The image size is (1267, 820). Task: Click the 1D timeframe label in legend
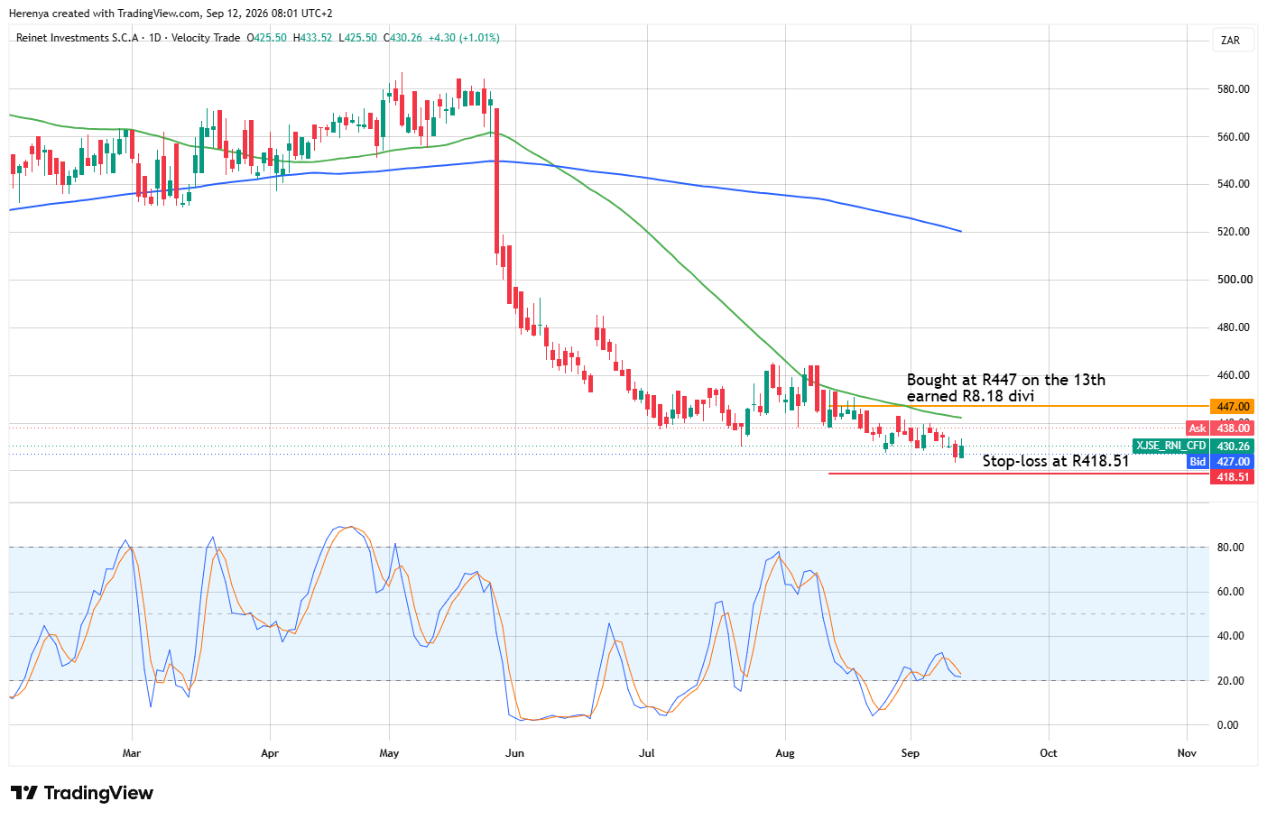coord(154,38)
